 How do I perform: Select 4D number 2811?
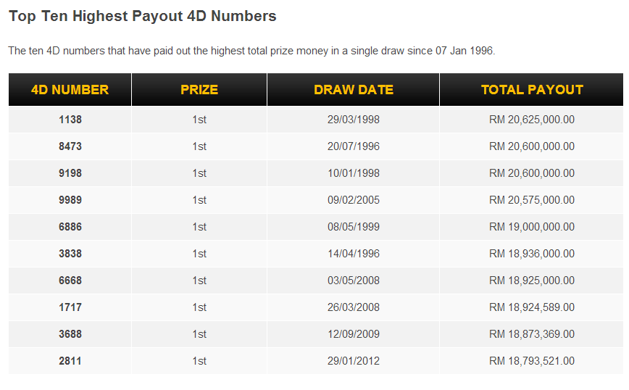coord(70,361)
